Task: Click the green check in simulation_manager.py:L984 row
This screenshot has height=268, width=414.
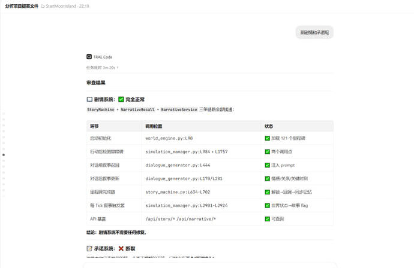Action: click(267, 151)
